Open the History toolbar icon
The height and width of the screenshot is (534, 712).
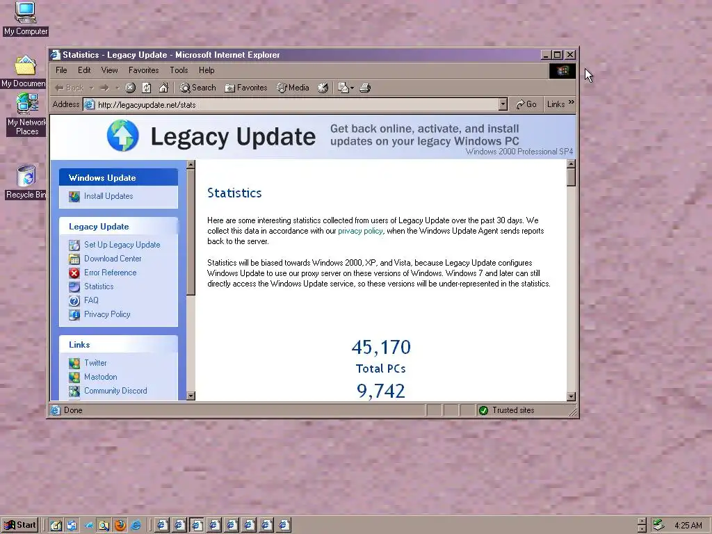click(323, 88)
